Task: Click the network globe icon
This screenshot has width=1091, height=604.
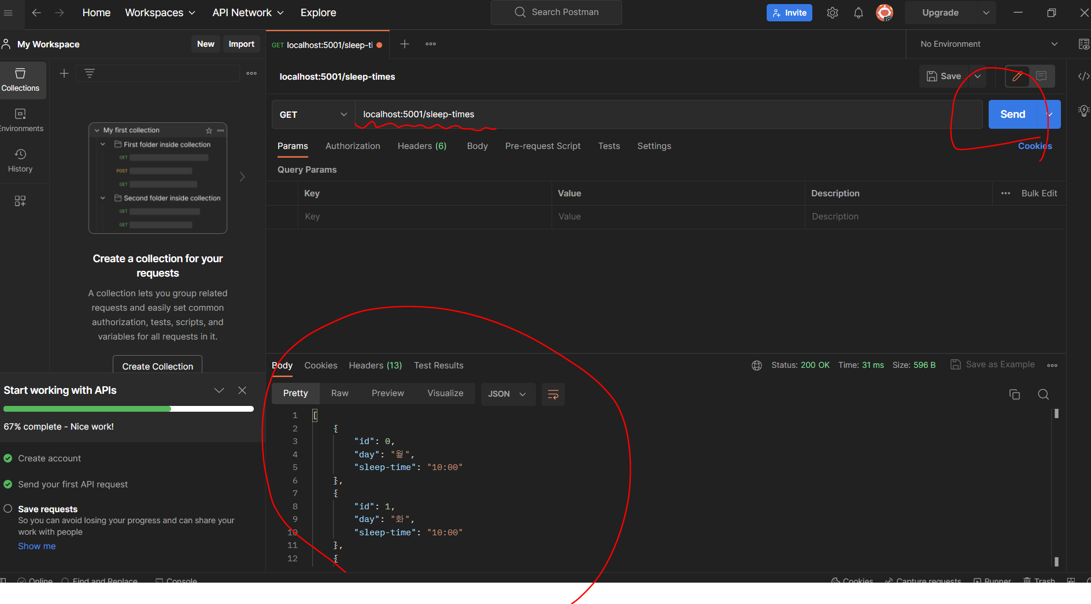Action: (x=757, y=366)
